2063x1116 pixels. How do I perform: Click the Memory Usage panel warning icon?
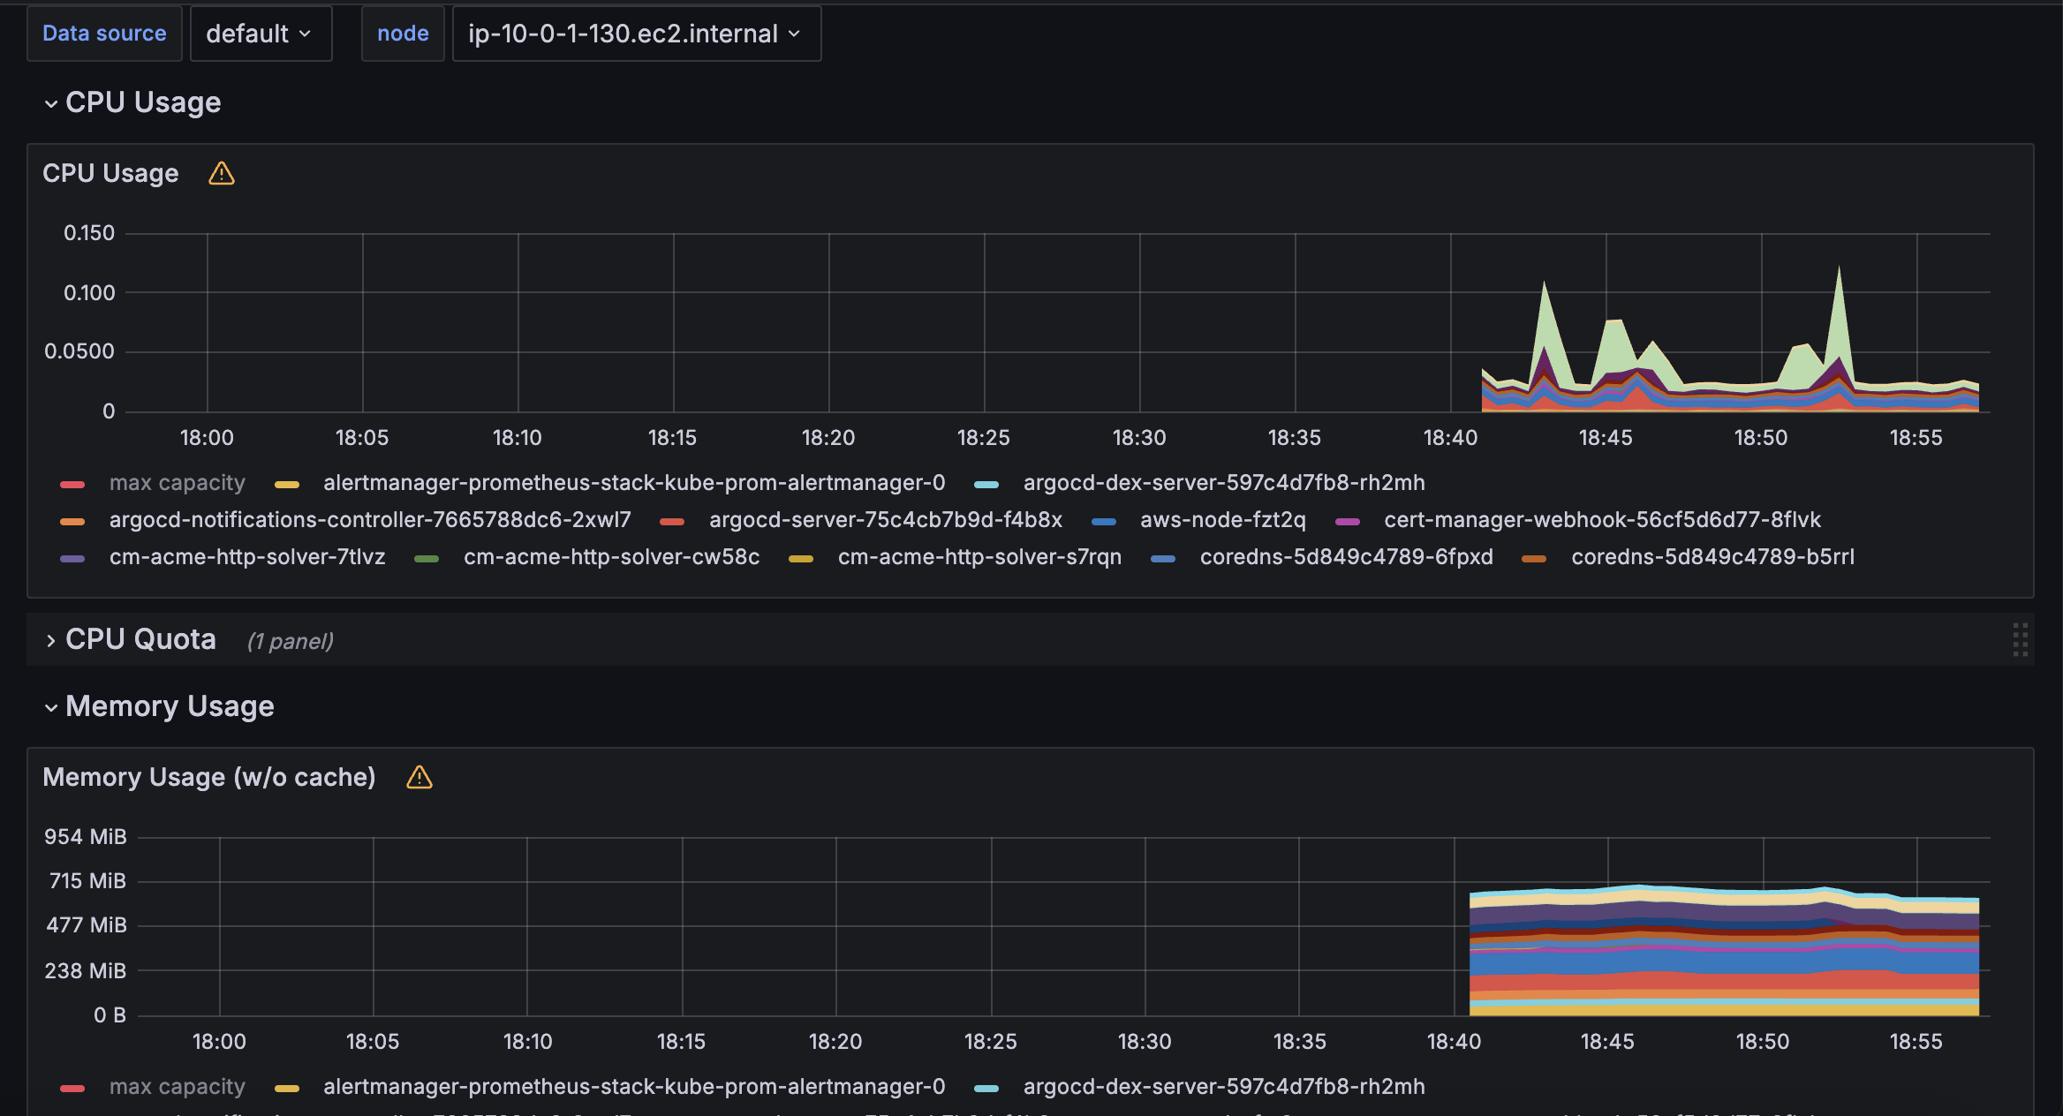click(x=419, y=778)
